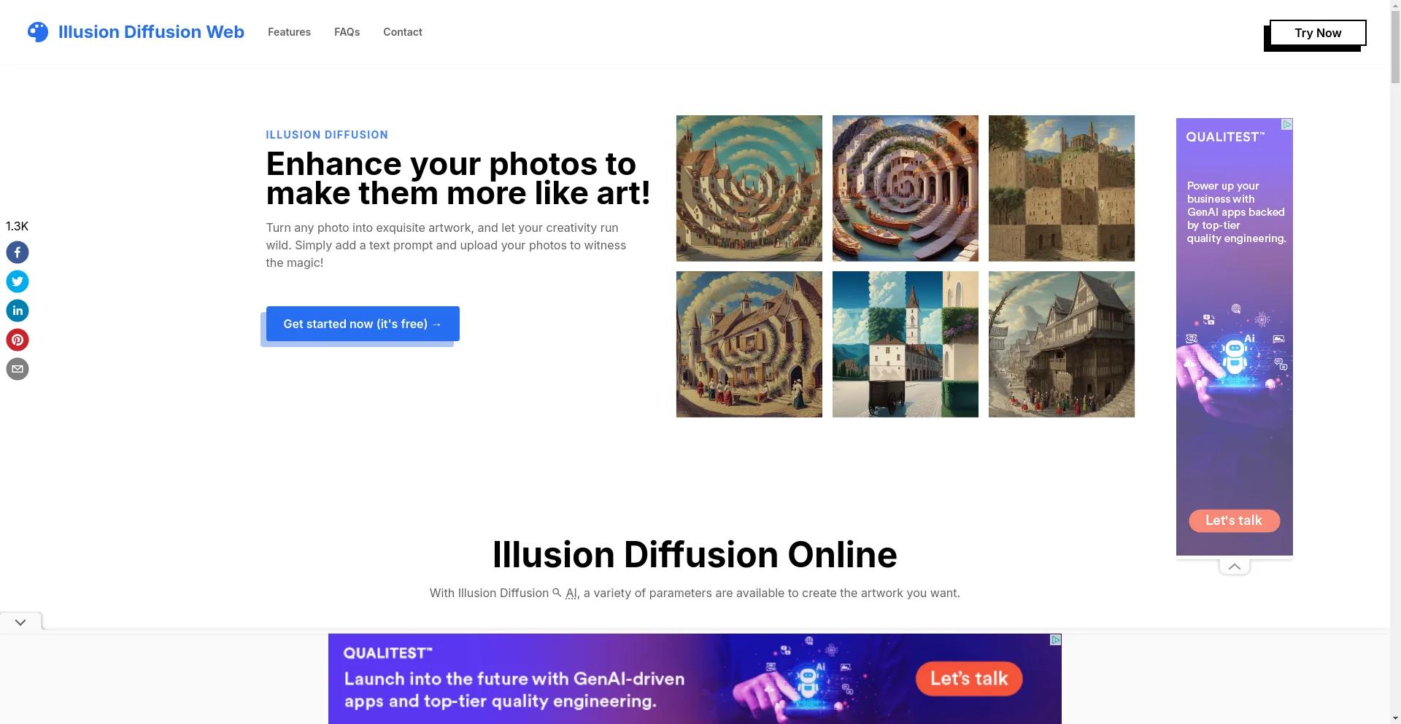The width and height of the screenshot is (1401, 724).
Task: Collapse bottom banner with down chevron
Action: [20, 622]
